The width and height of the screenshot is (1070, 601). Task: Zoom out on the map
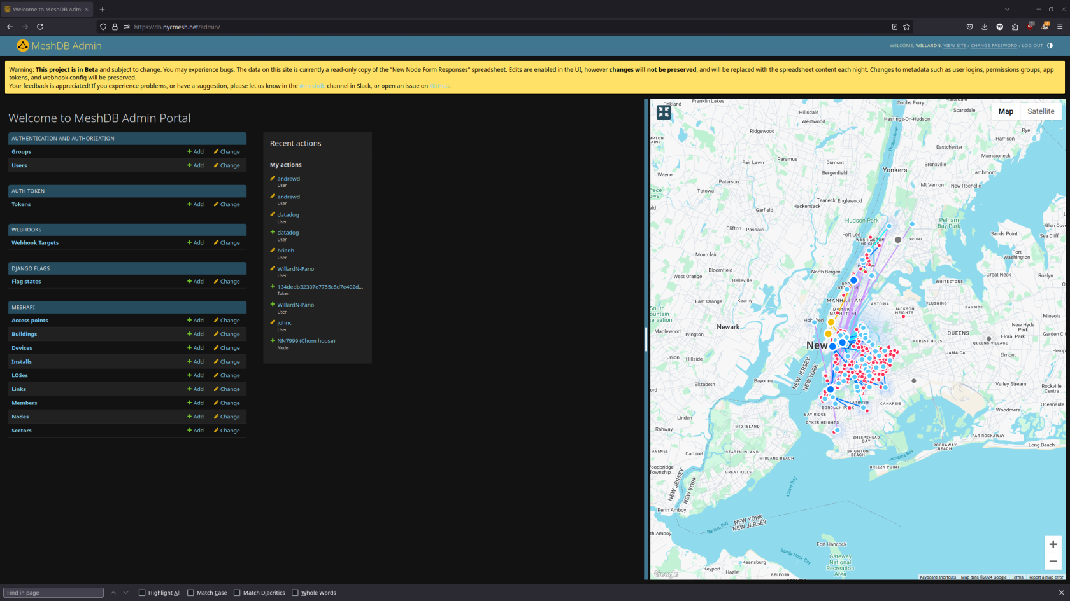[x=1053, y=562]
